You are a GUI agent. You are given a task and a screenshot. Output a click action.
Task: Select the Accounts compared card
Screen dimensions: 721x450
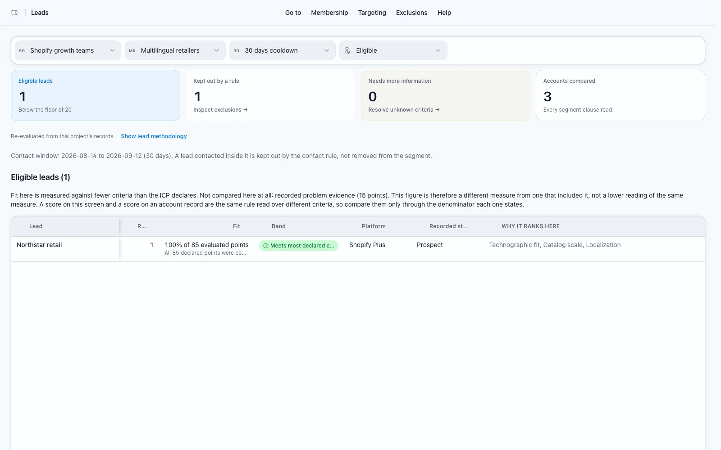coord(621,95)
